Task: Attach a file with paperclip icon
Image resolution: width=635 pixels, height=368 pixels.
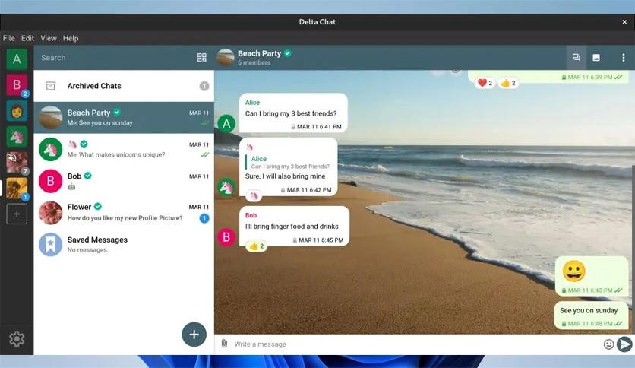Action: point(224,344)
